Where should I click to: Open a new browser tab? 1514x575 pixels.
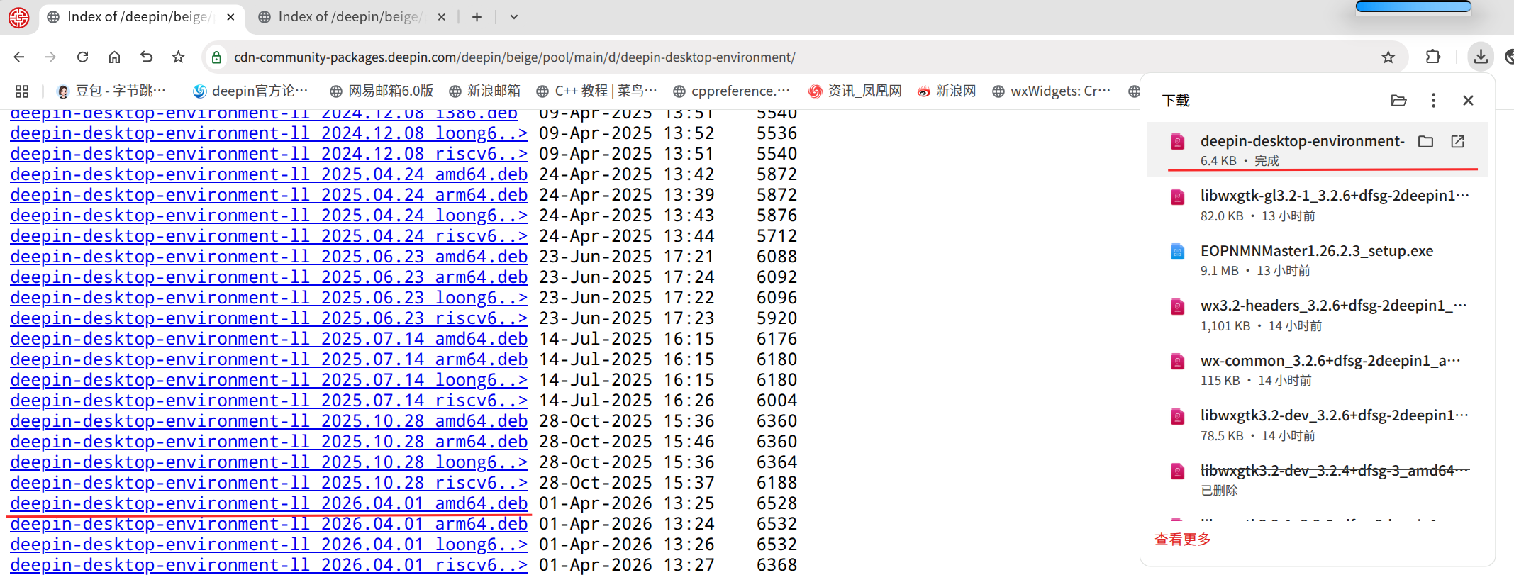[x=477, y=17]
